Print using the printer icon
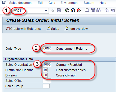 (x=87, y=10)
